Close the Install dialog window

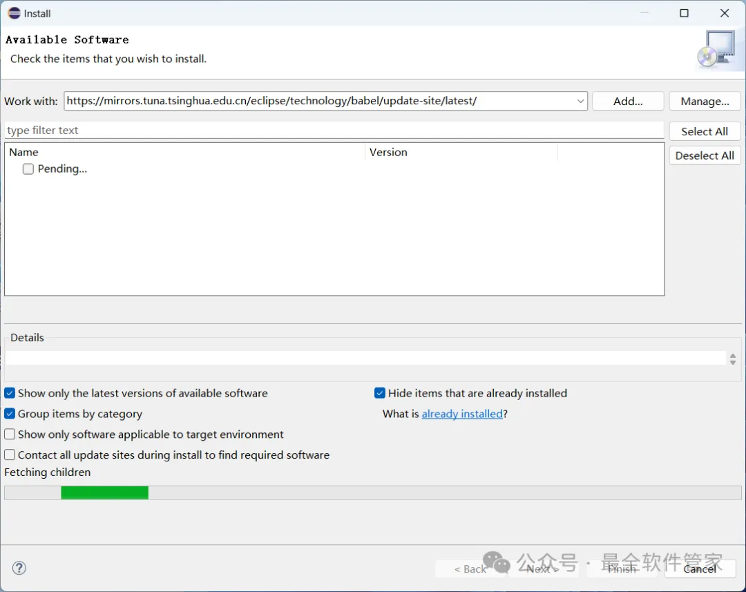click(x=725, y=13)
